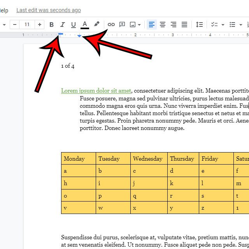The width and height of the screenshot is (249, 249).
Task: Apply center align to text
Action: click(x=163, y=25)
